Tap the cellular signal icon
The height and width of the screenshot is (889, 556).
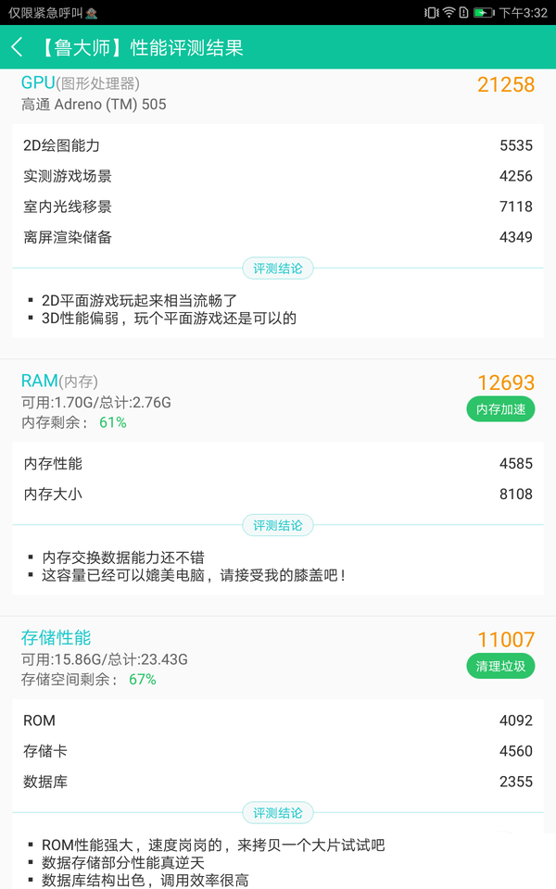pos(466,13)
